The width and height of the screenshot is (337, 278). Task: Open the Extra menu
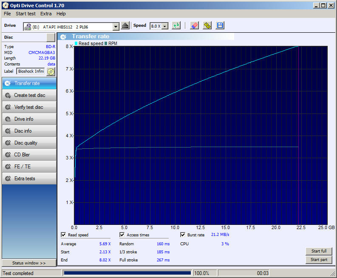click(x=46, y=14)
